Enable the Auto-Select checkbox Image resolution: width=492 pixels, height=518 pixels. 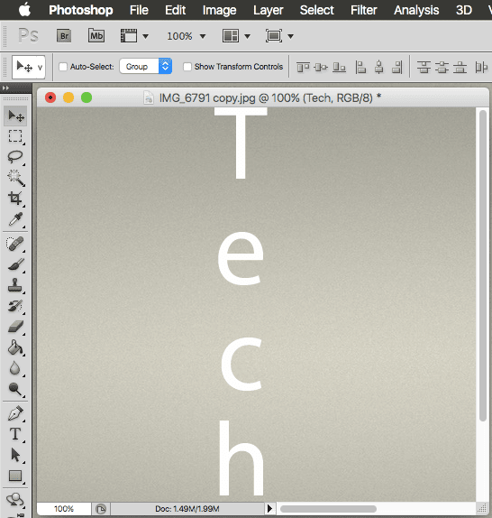tap(63, 67)
